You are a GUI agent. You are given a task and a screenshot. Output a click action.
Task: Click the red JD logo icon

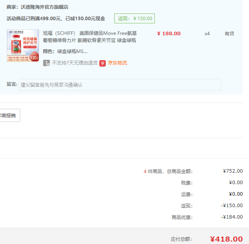pos(103,63)
